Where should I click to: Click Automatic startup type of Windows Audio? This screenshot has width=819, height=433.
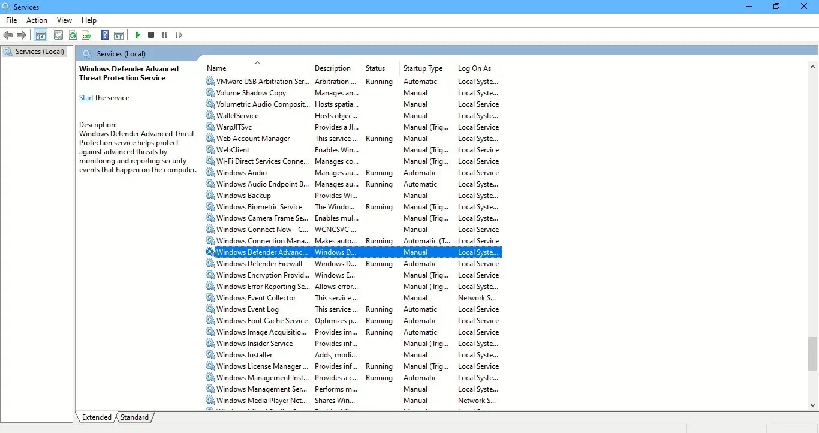[420, 172]
